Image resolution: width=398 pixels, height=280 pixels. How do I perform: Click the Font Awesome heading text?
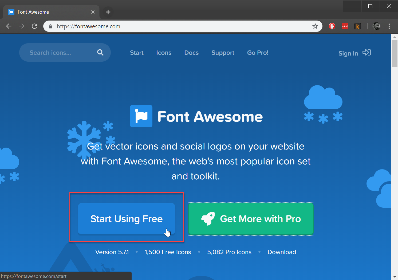[210, 117]
